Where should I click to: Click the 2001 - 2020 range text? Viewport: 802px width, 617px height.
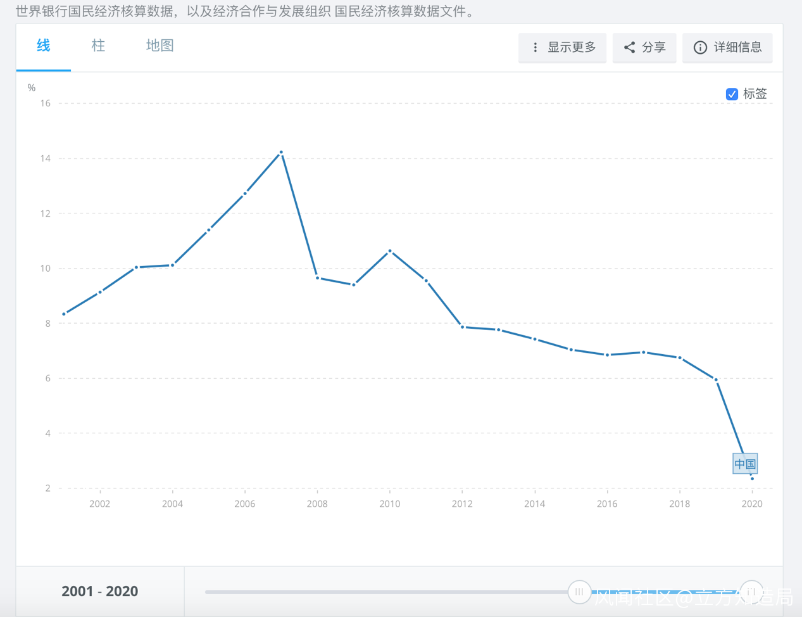click(x=100, y=591)
